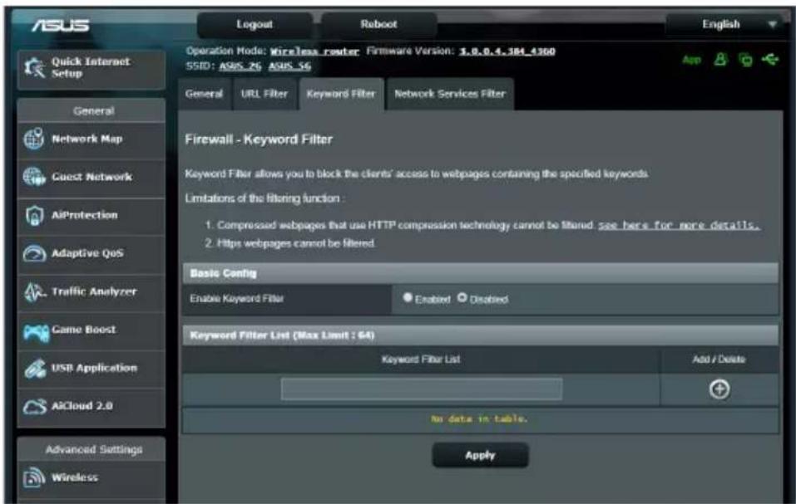The height and width of the screenshot is (504, 796).
Task: Click the green network copy status icon
Action: 745,59
